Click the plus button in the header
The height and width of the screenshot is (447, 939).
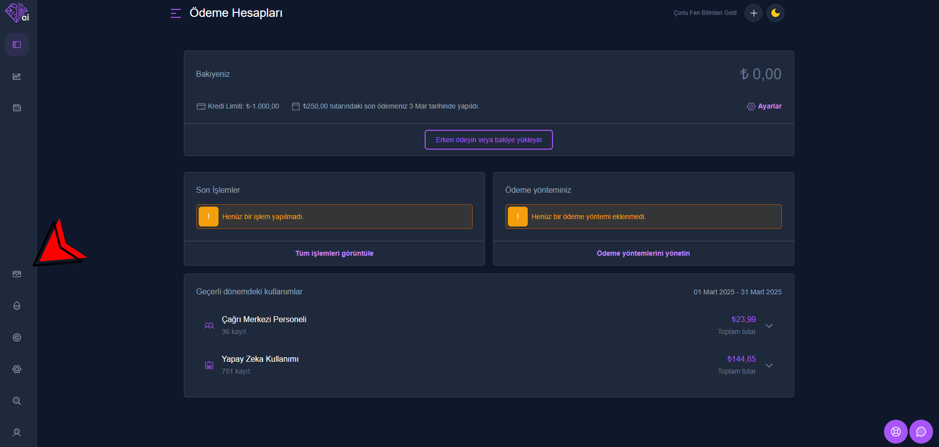tap(754, 13)
